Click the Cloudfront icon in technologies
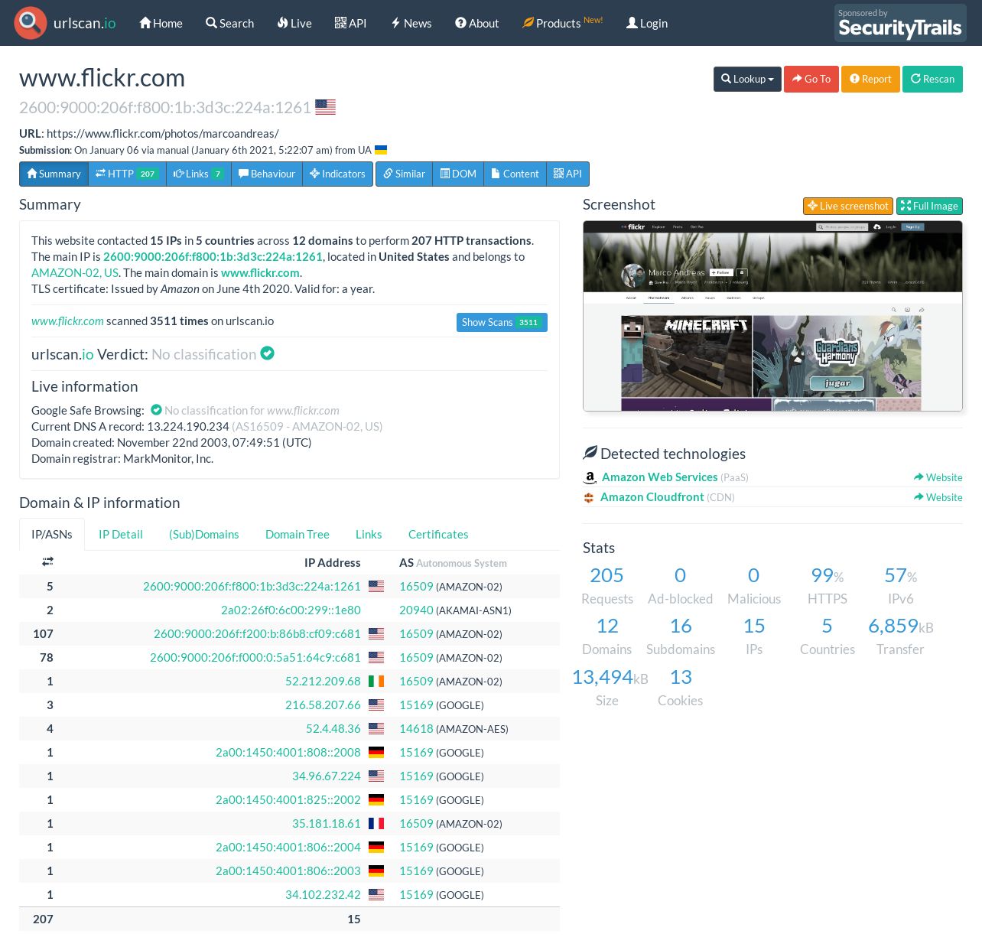Image resolution: width=982 pixels, height=947 pixels. point(589,498)
